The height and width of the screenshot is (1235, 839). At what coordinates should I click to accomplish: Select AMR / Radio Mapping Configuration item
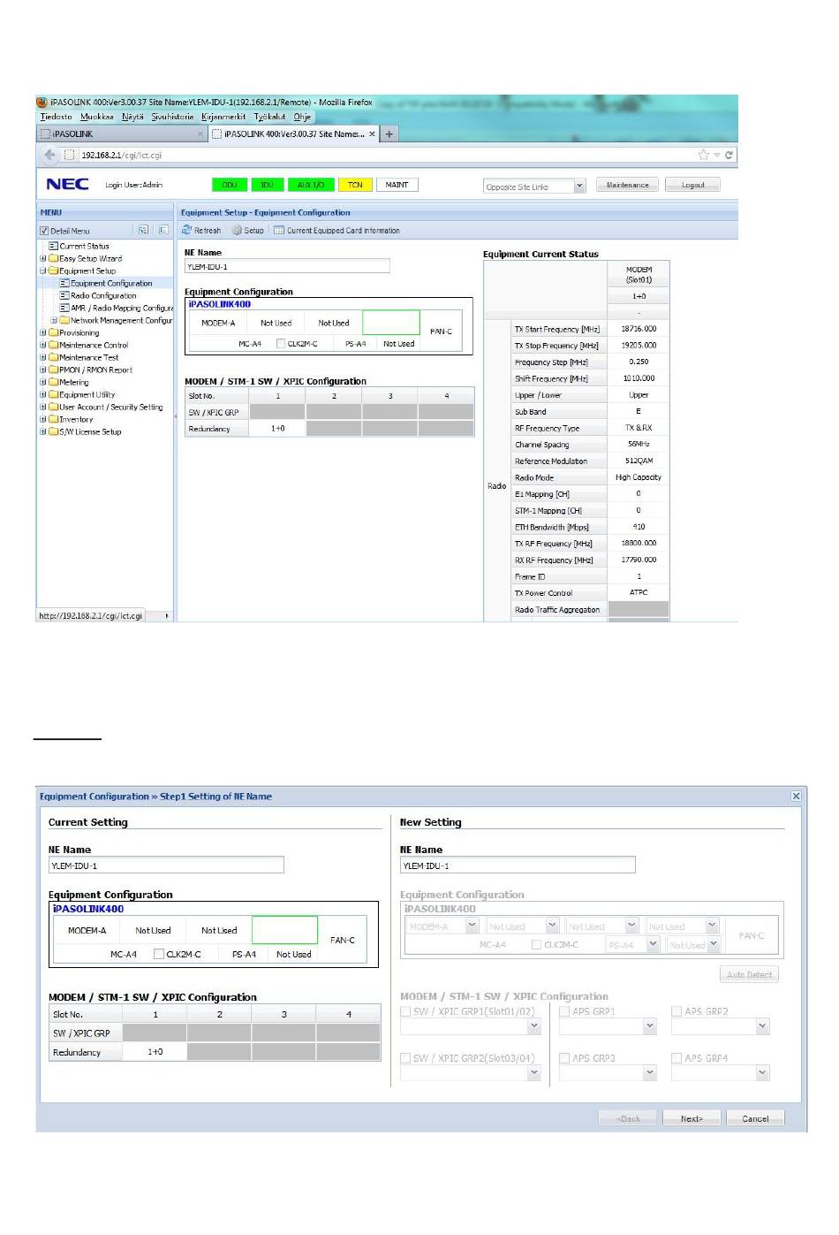[121, 308]
